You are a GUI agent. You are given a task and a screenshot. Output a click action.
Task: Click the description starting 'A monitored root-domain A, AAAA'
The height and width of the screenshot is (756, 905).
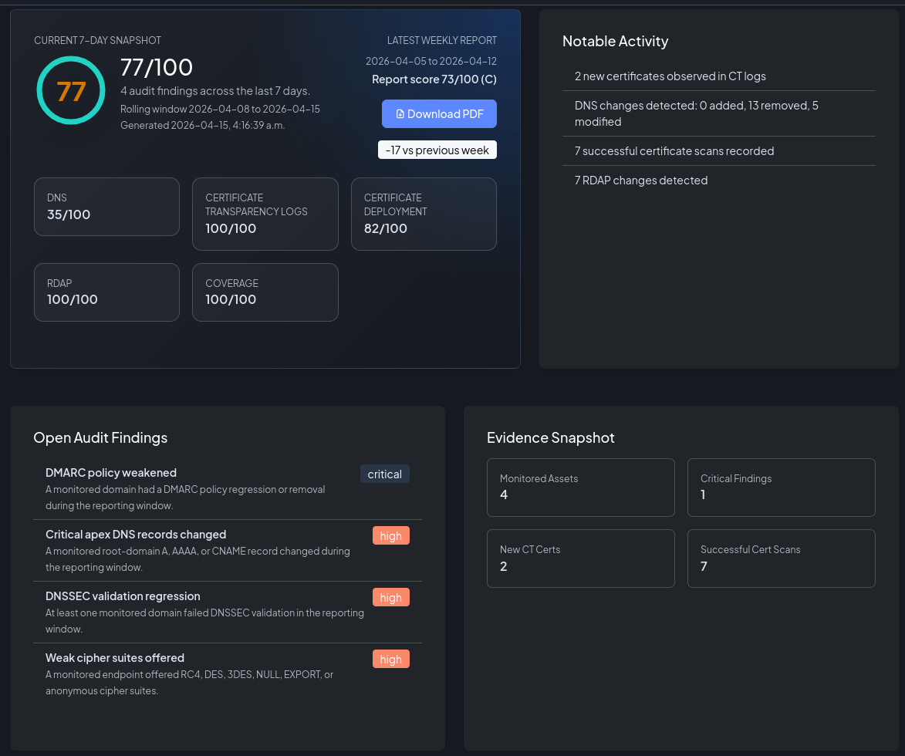click(x=198, y=559)
